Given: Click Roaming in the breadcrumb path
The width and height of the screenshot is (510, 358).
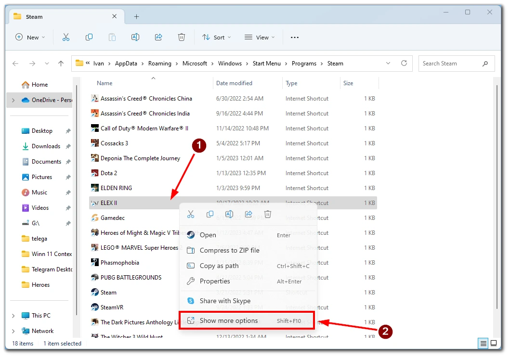Looking at the screenshot, I should pyautogui.click(x=160, y=64).
